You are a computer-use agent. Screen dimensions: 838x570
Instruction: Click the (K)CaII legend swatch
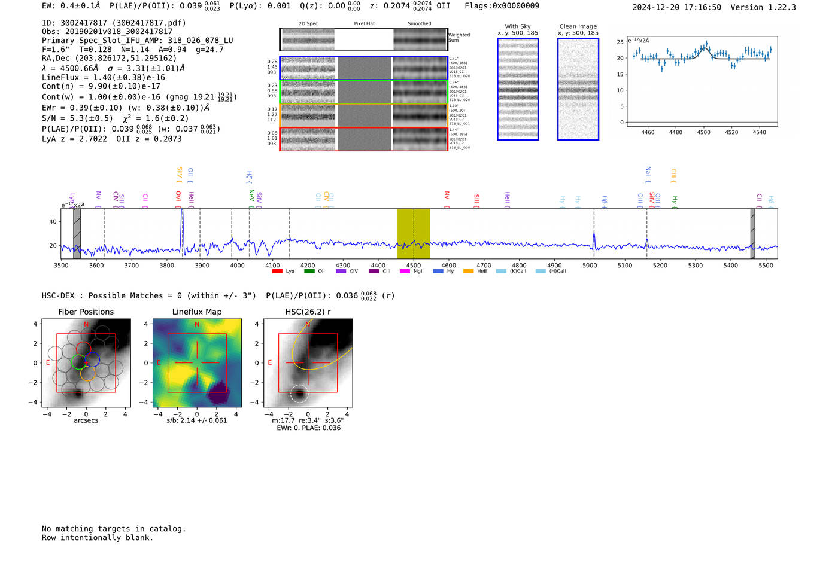coord(501,271)
